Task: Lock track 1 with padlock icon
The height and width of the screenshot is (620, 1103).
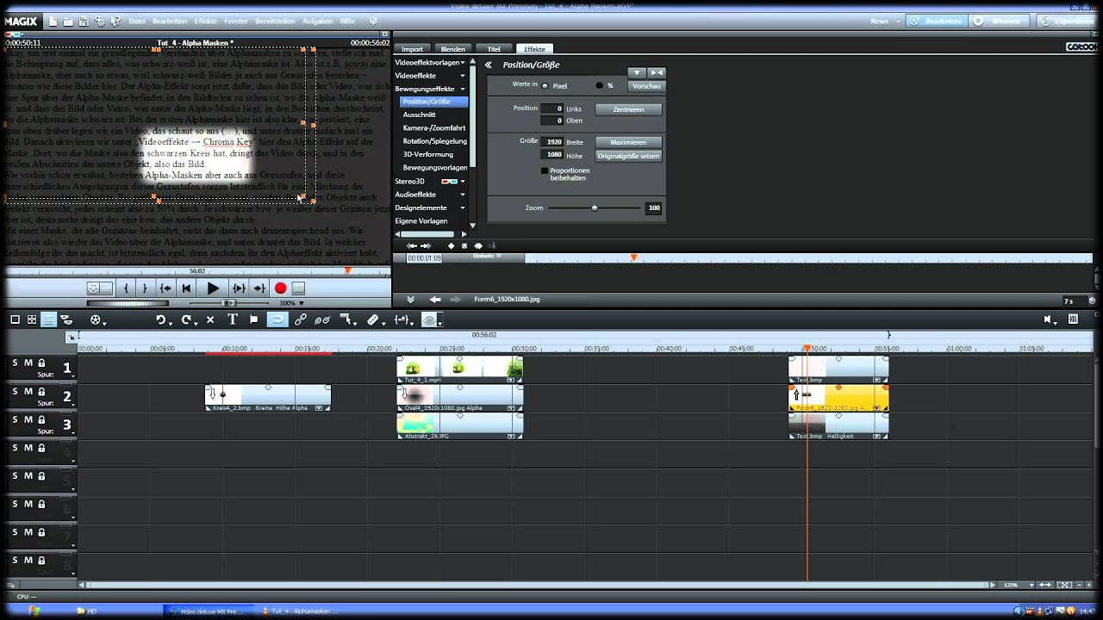Action: [x=41, y=363]
